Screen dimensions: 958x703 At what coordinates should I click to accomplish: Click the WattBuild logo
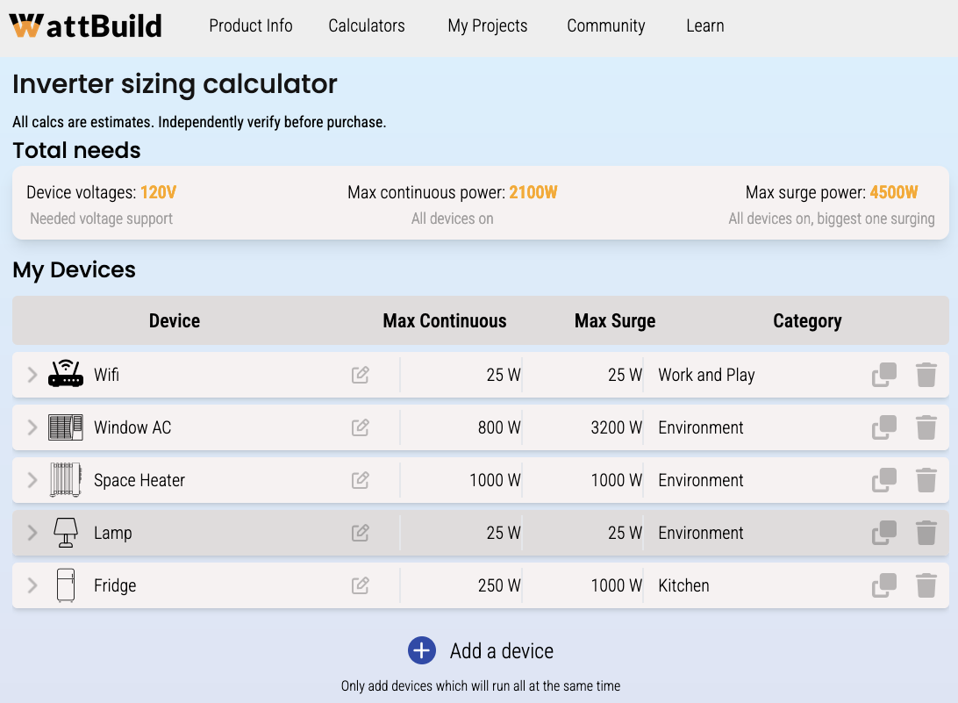click(86, 25)
